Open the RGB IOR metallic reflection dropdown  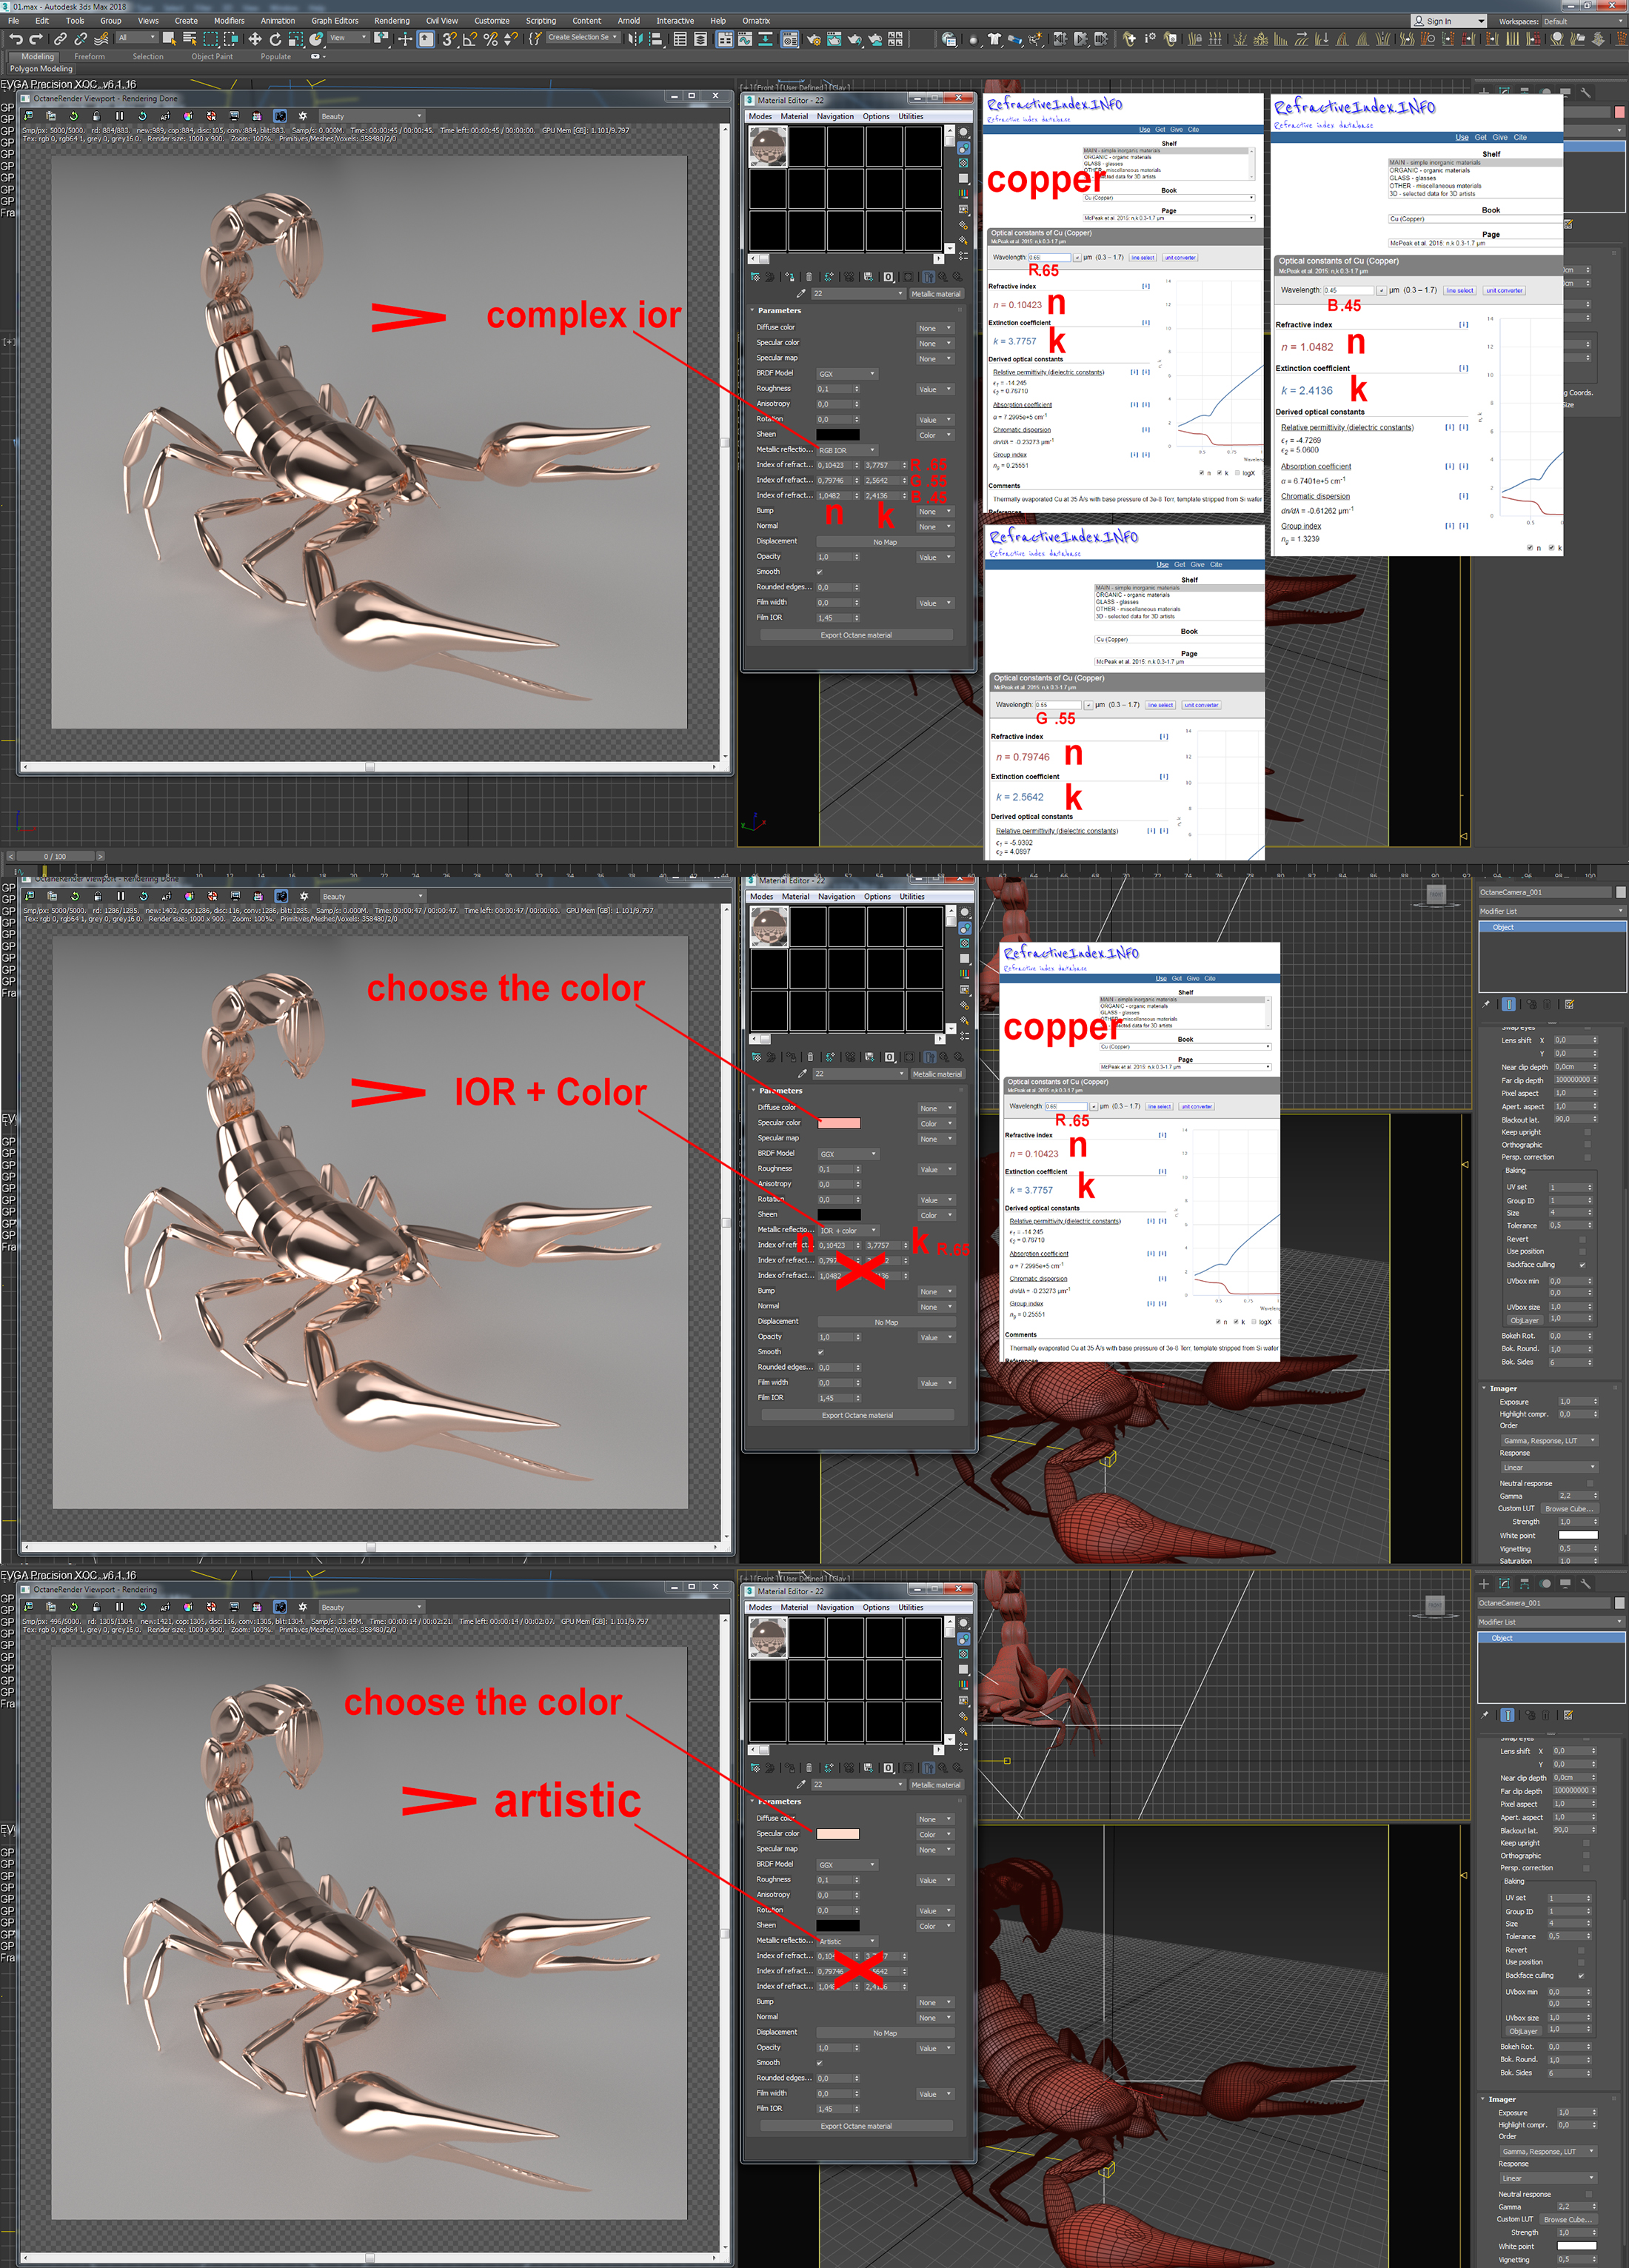pyautogui.click(x=847, y=450)
